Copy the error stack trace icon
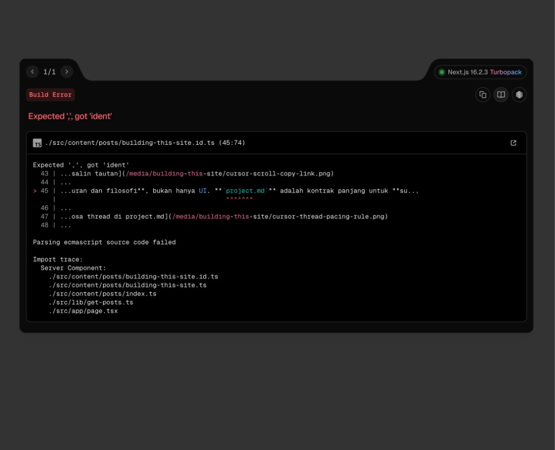The image size is (555, 450). pos(482,95)
